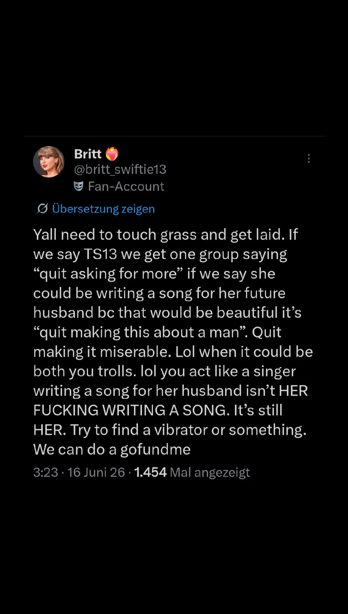The height and width of the screenshot is (614, 348).
Task: Click the 16 Juni 26 post date
Action: [96, 472]
